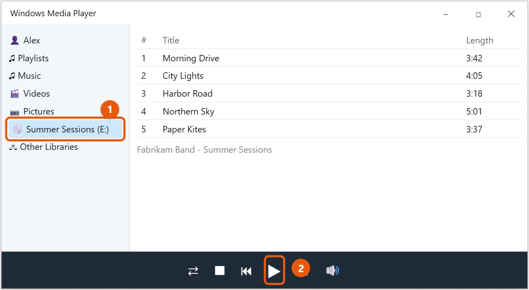The height and width of the screenshot is (290, 529).
Task: Click the 5:01 length value
Action: coord(474,111)
